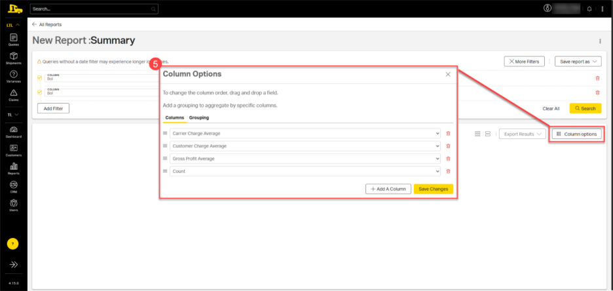Screen dimensions: 613x291
Task: Navigate to Customers
Action: (x=13, y=149)
